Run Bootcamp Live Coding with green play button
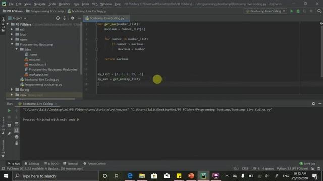 coord(292,11)
